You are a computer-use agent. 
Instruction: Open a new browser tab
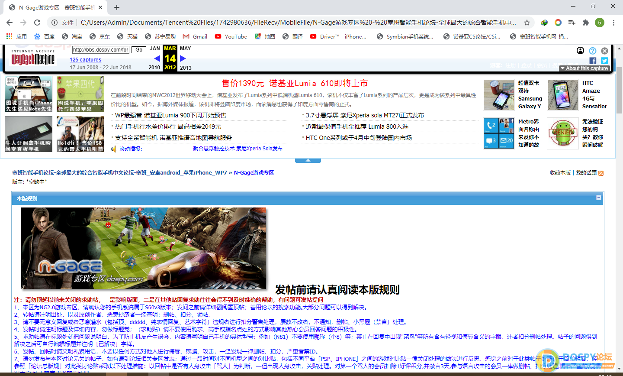click(117, 7)
